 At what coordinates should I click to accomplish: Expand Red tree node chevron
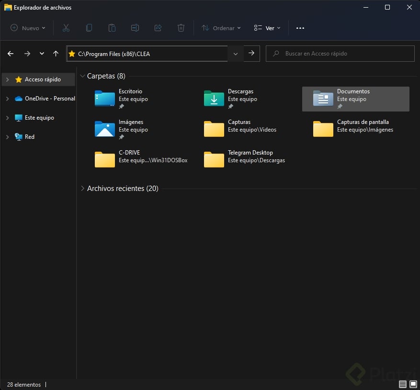click(x=8, y=137)
